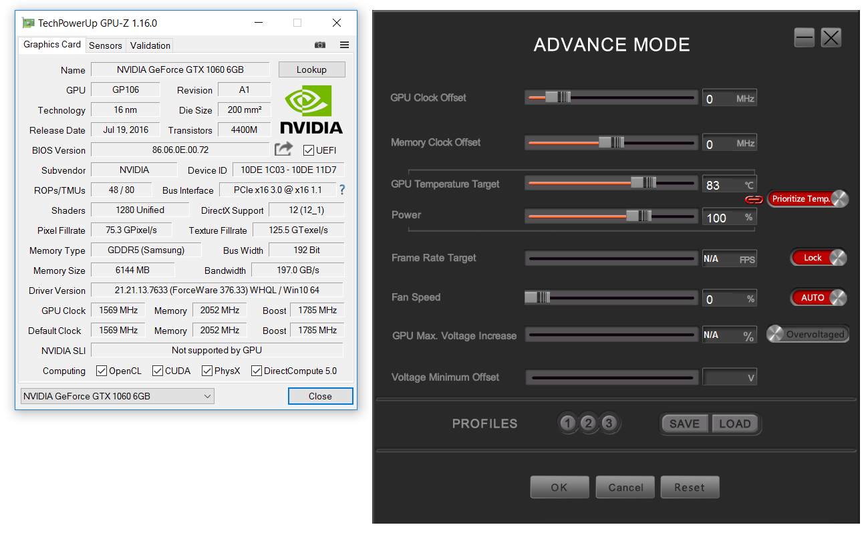Image resolution: width=868 pixels, height=537 pixels.
Task: Click the GPU Temperature Target slider handle
Action: 643,182
